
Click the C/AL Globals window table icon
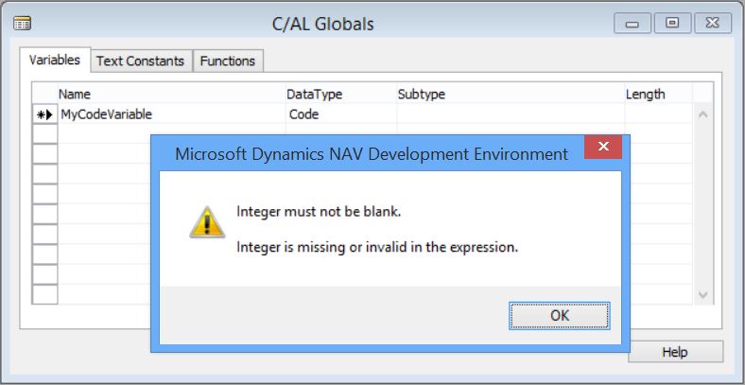22,24
